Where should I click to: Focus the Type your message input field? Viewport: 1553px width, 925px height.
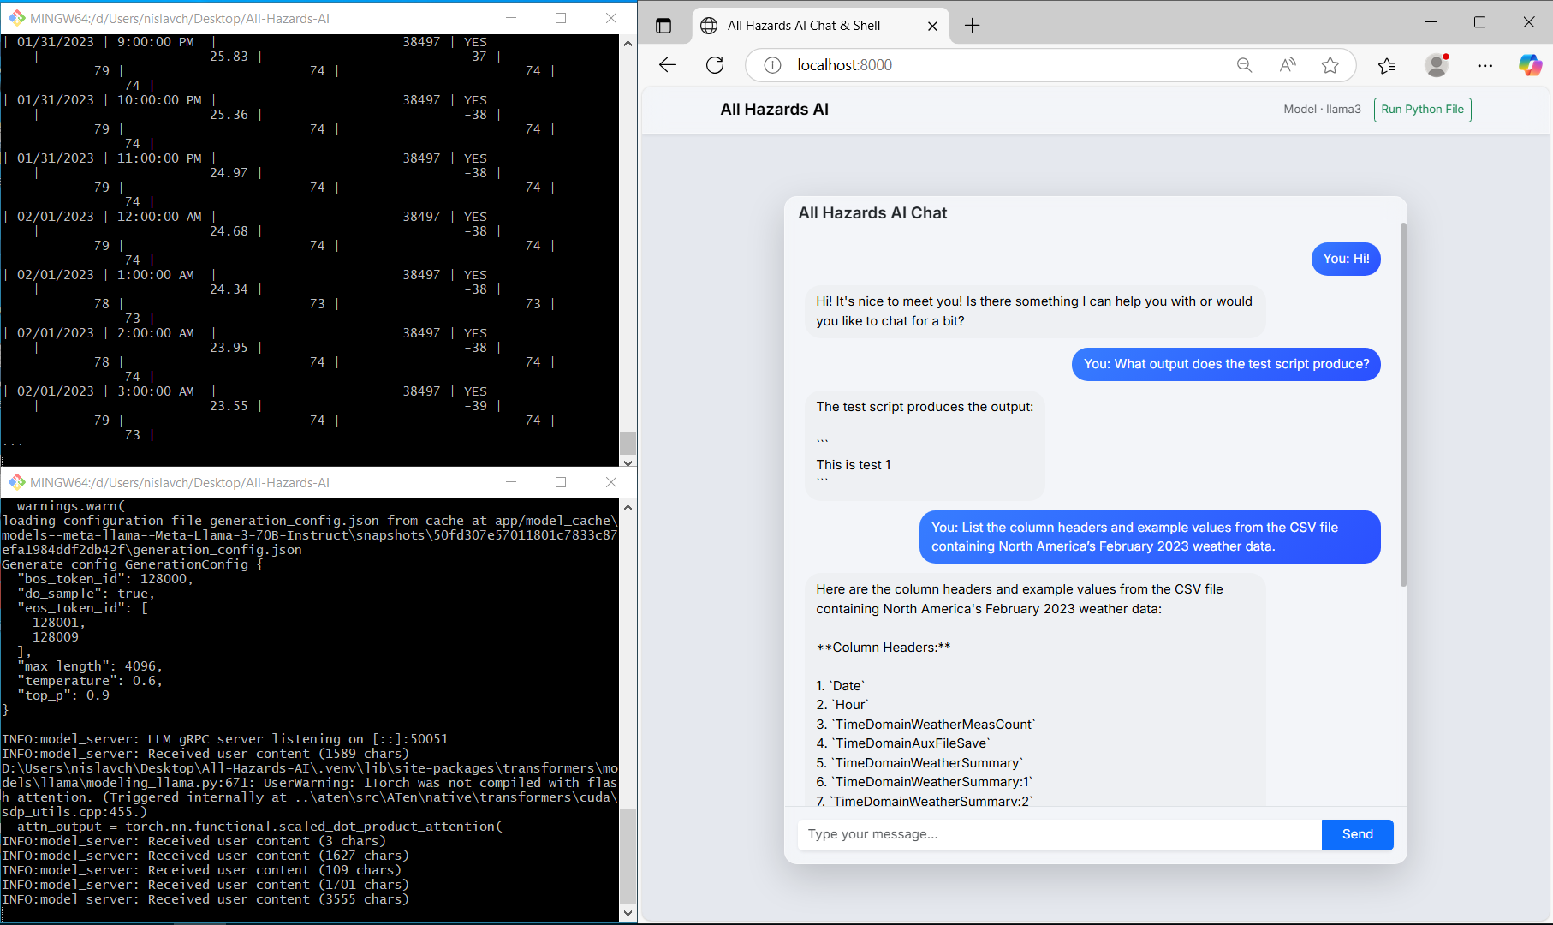(1059, 834)
